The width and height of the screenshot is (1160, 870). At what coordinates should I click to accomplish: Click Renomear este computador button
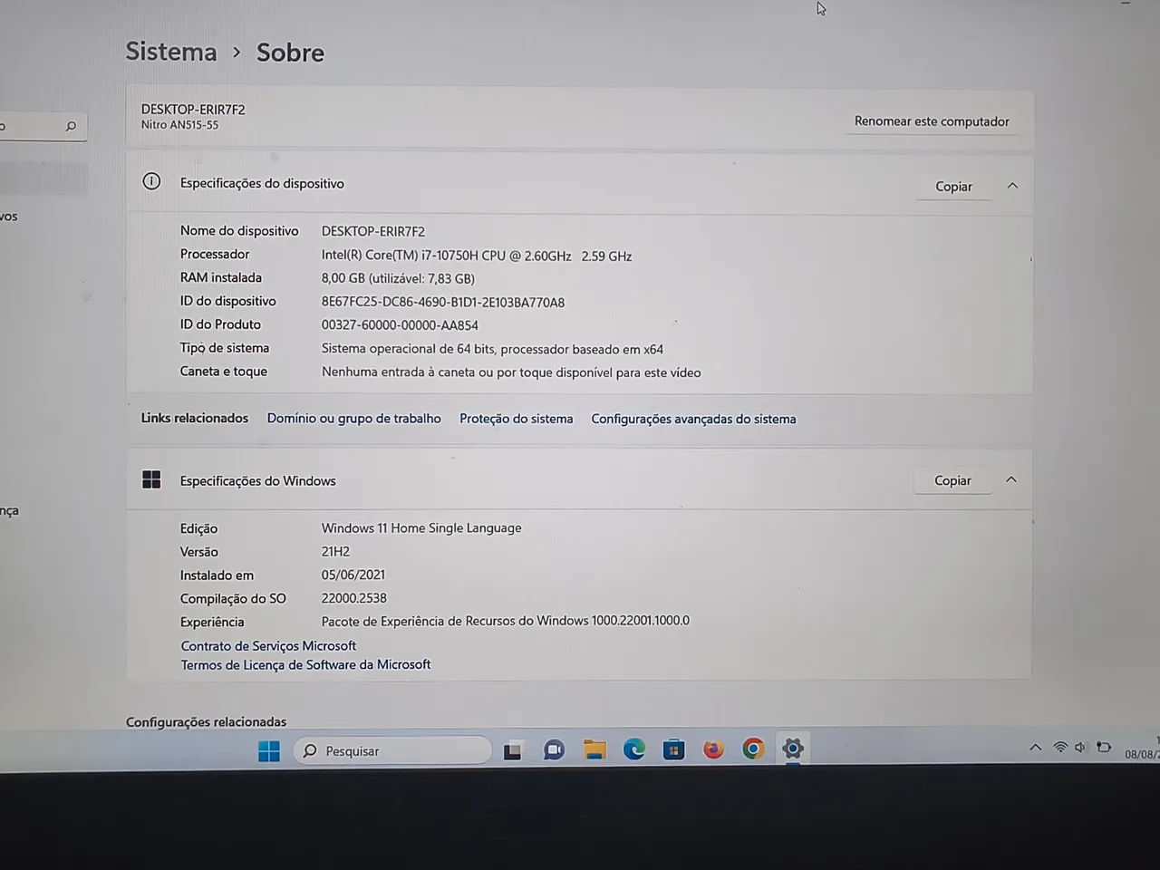click(x=932, y=121)
